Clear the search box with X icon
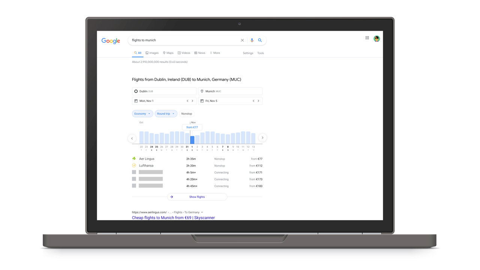480x270 pixels. (242, 40)
